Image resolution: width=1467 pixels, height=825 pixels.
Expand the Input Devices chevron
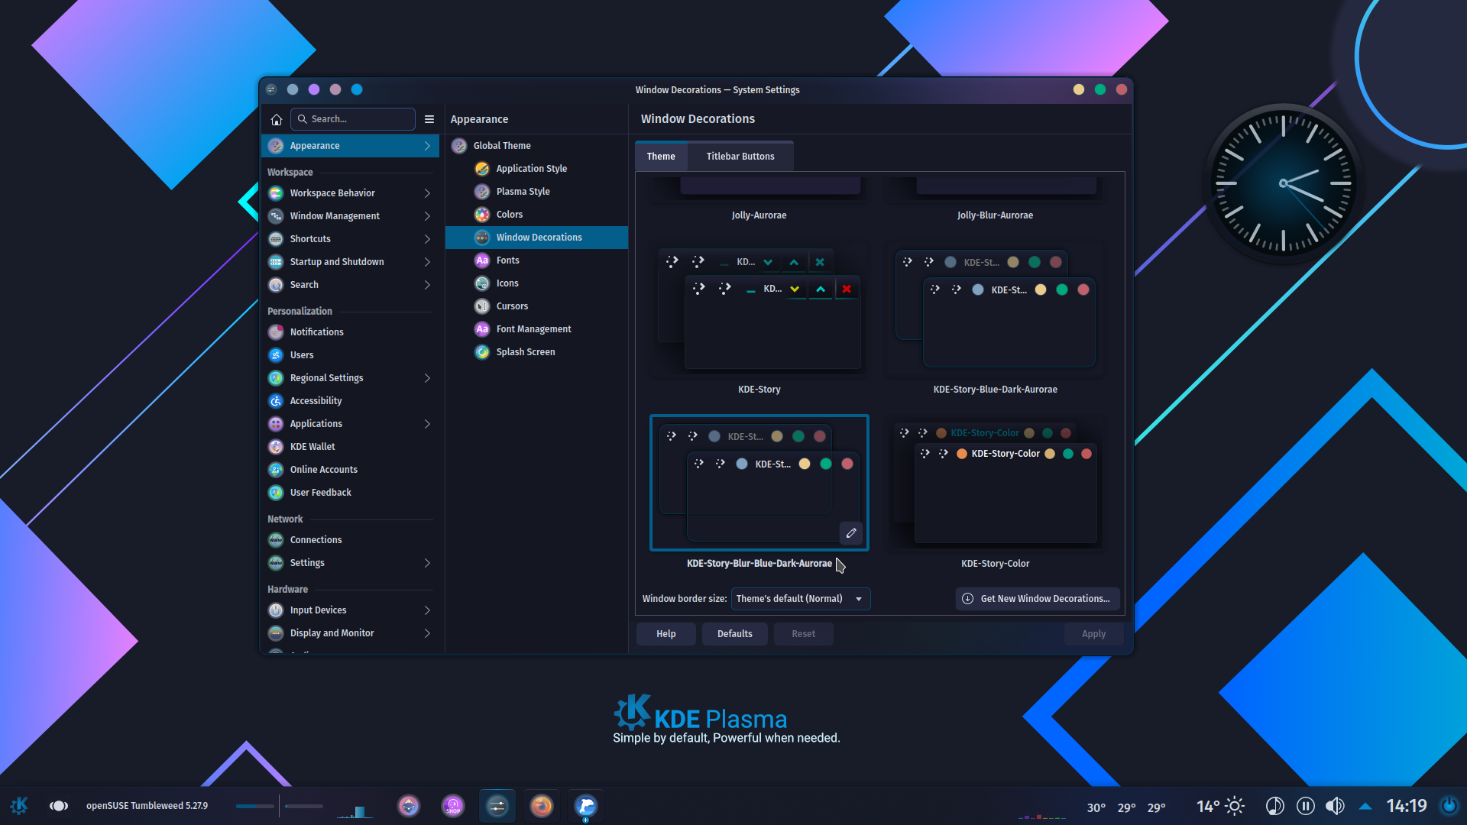tap(427, 610)
